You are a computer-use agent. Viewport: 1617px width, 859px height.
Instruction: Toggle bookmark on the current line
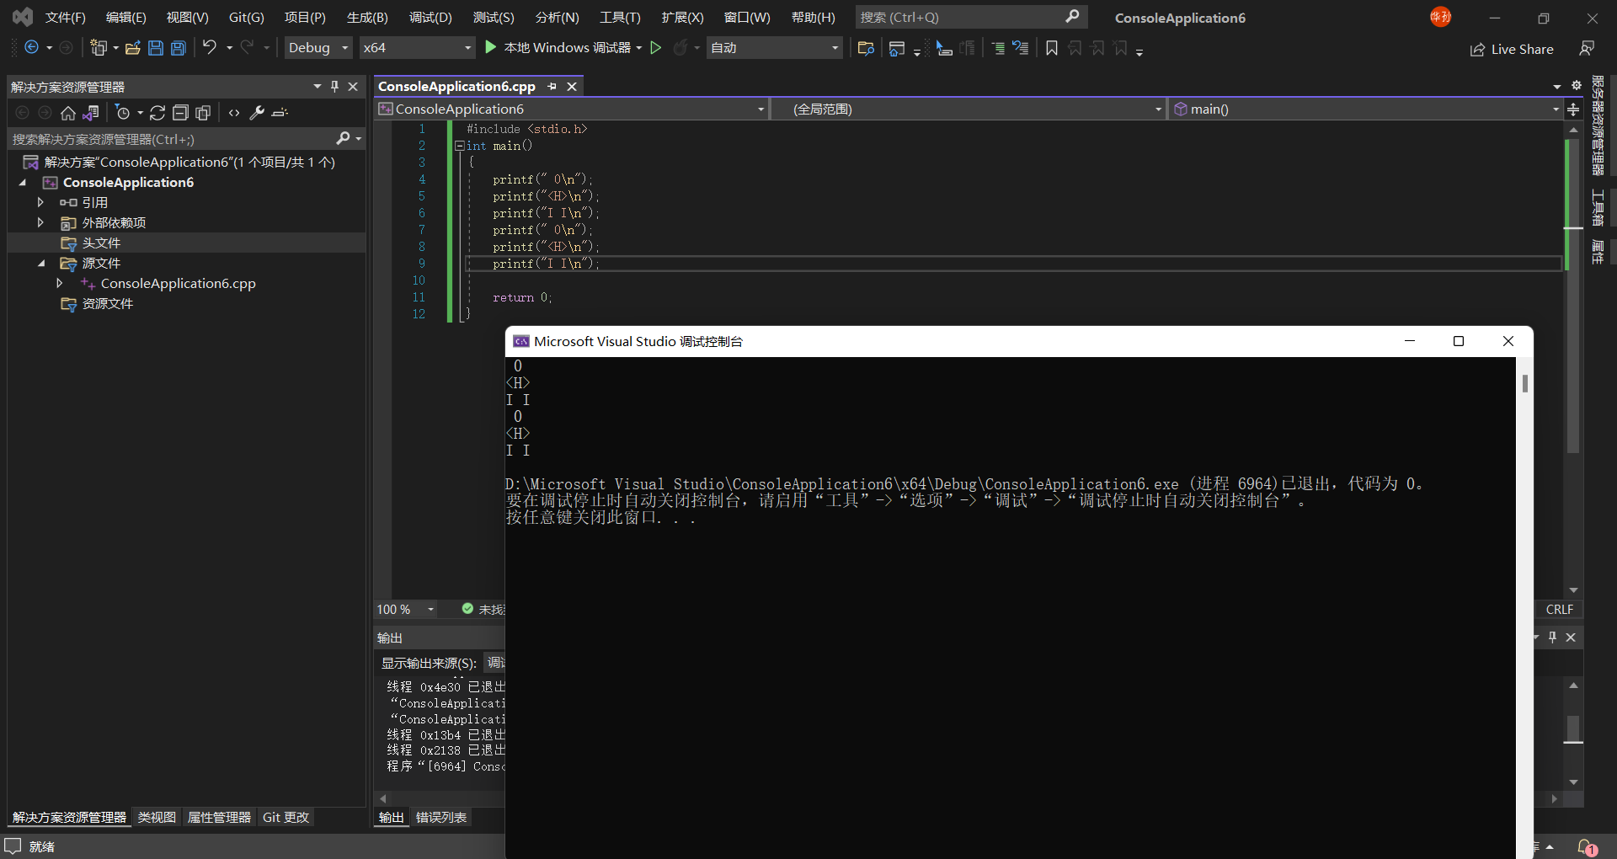click(x=1051, y=48)
